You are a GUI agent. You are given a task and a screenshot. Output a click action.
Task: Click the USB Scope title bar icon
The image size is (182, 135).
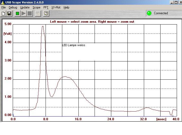coord(3,2)
